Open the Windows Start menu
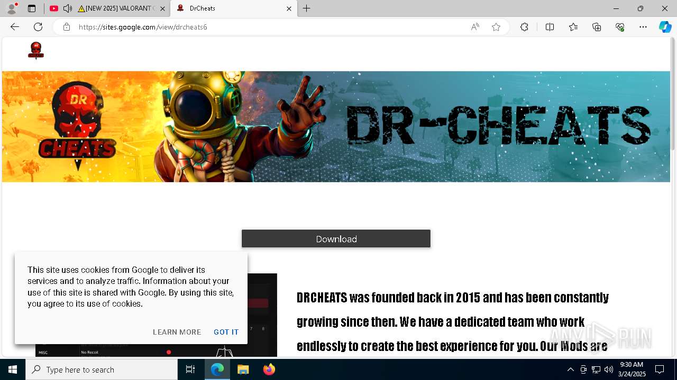The width and height of the screenshot is (677, 380). pos(13,369)
